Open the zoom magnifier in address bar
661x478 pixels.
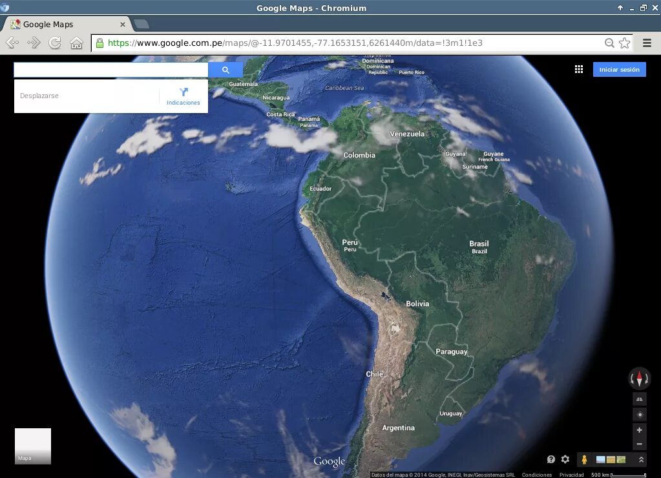click(609, 43)
